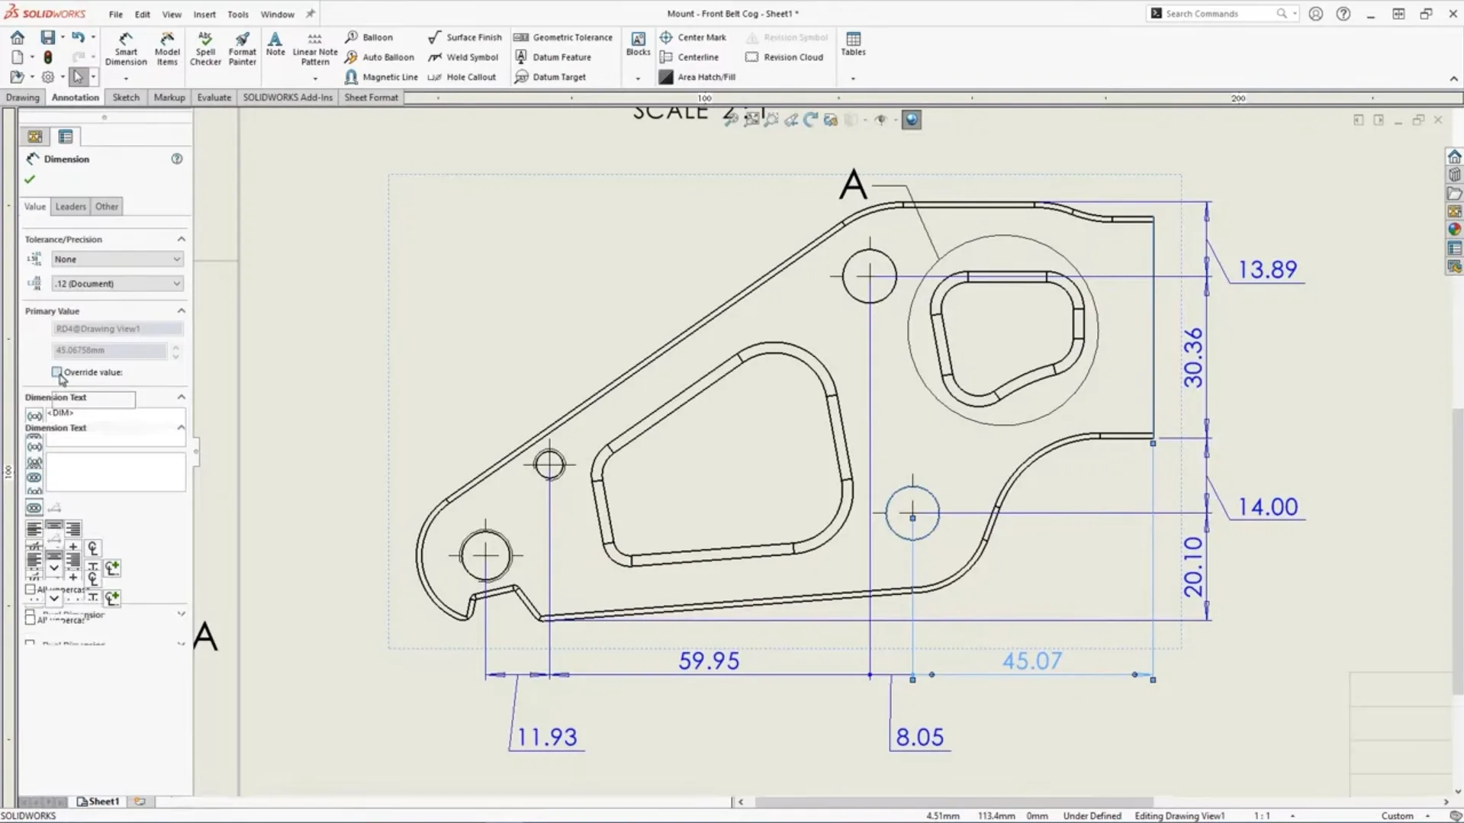The image size is (1464, 823).
Task: Click the Rebuild traffic light icon
Action: click(47, 57)
